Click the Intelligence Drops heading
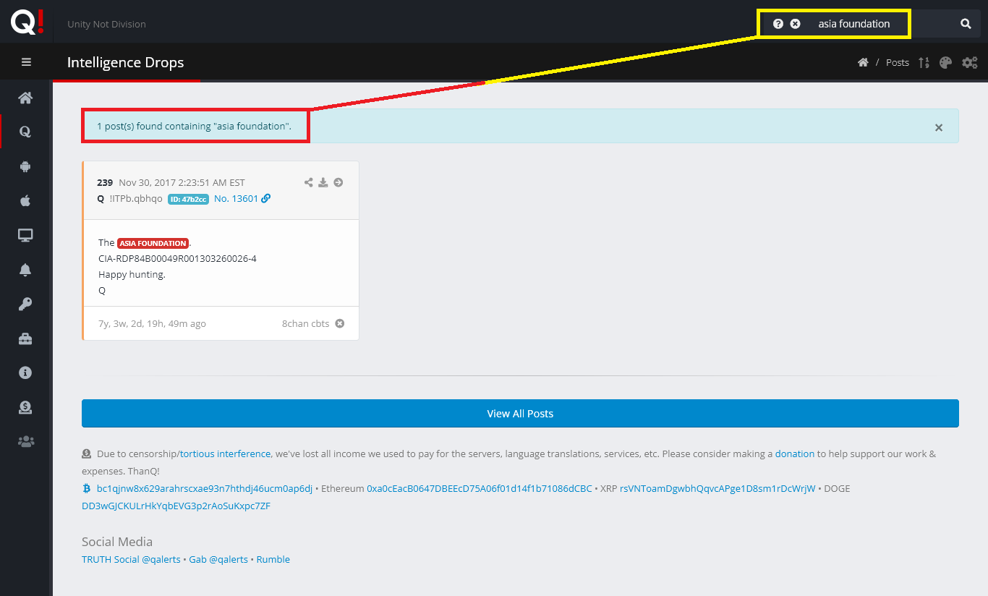This screenshot has height=596, width=988. (126, 62)
